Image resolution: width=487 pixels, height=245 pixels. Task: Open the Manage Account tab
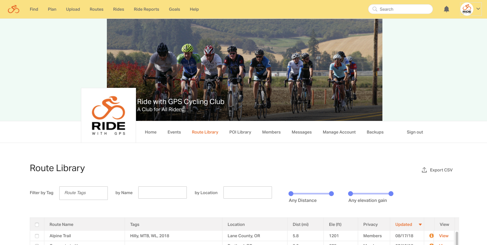point(339,132)
